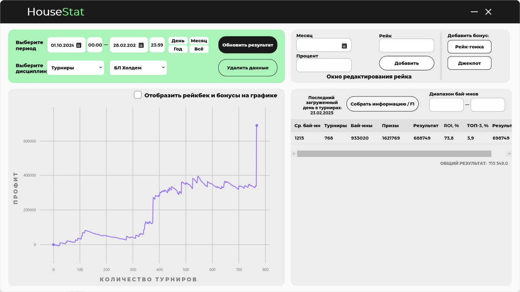Expand the Турниры selector arrow

tap(100, 68)
